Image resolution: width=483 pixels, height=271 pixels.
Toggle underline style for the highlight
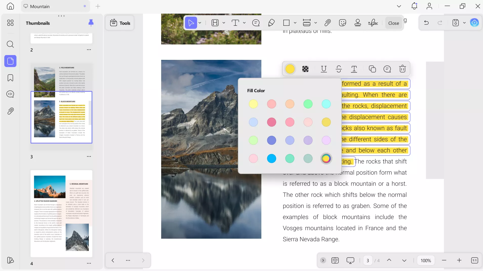coord(324,69)
